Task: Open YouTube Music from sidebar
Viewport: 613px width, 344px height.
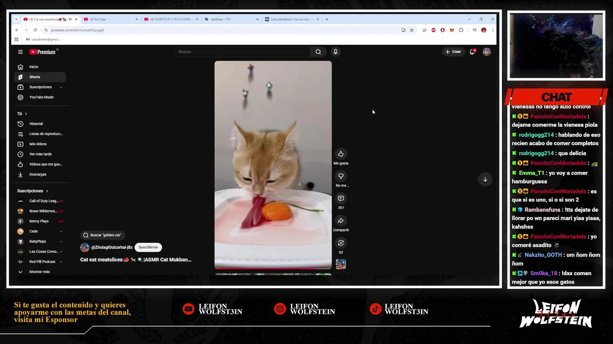Action: click(x=40, y=97)
